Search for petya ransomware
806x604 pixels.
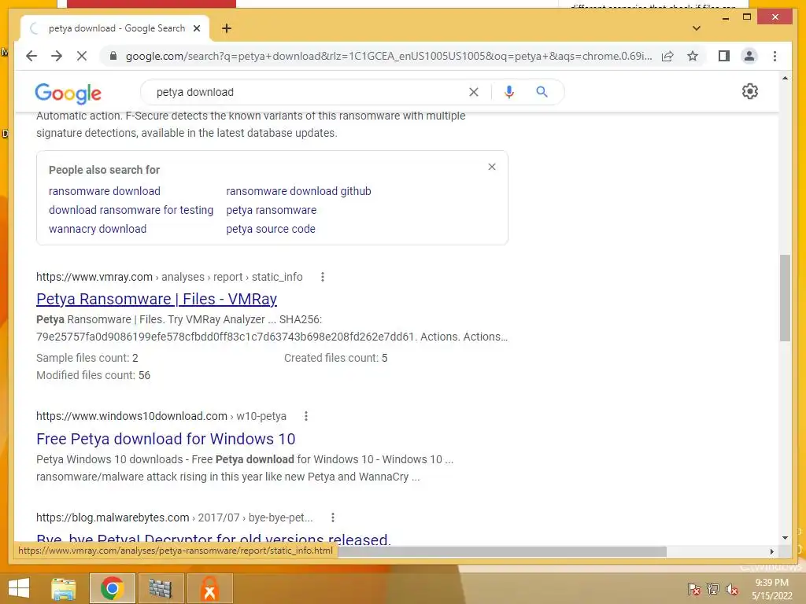coord(272,210)
